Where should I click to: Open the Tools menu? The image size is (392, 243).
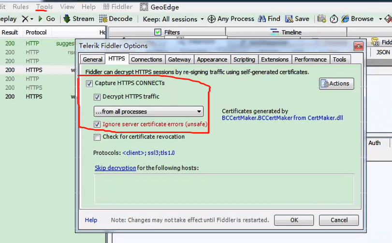(x=44, y=7)
